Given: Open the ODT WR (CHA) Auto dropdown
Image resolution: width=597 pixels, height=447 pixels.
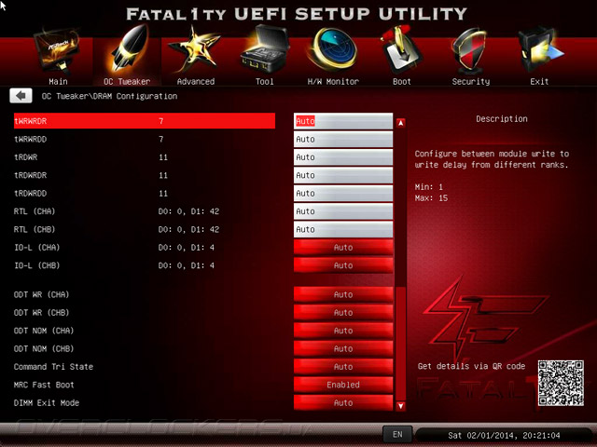Looking at the screenshot, I should coord(343,294).
